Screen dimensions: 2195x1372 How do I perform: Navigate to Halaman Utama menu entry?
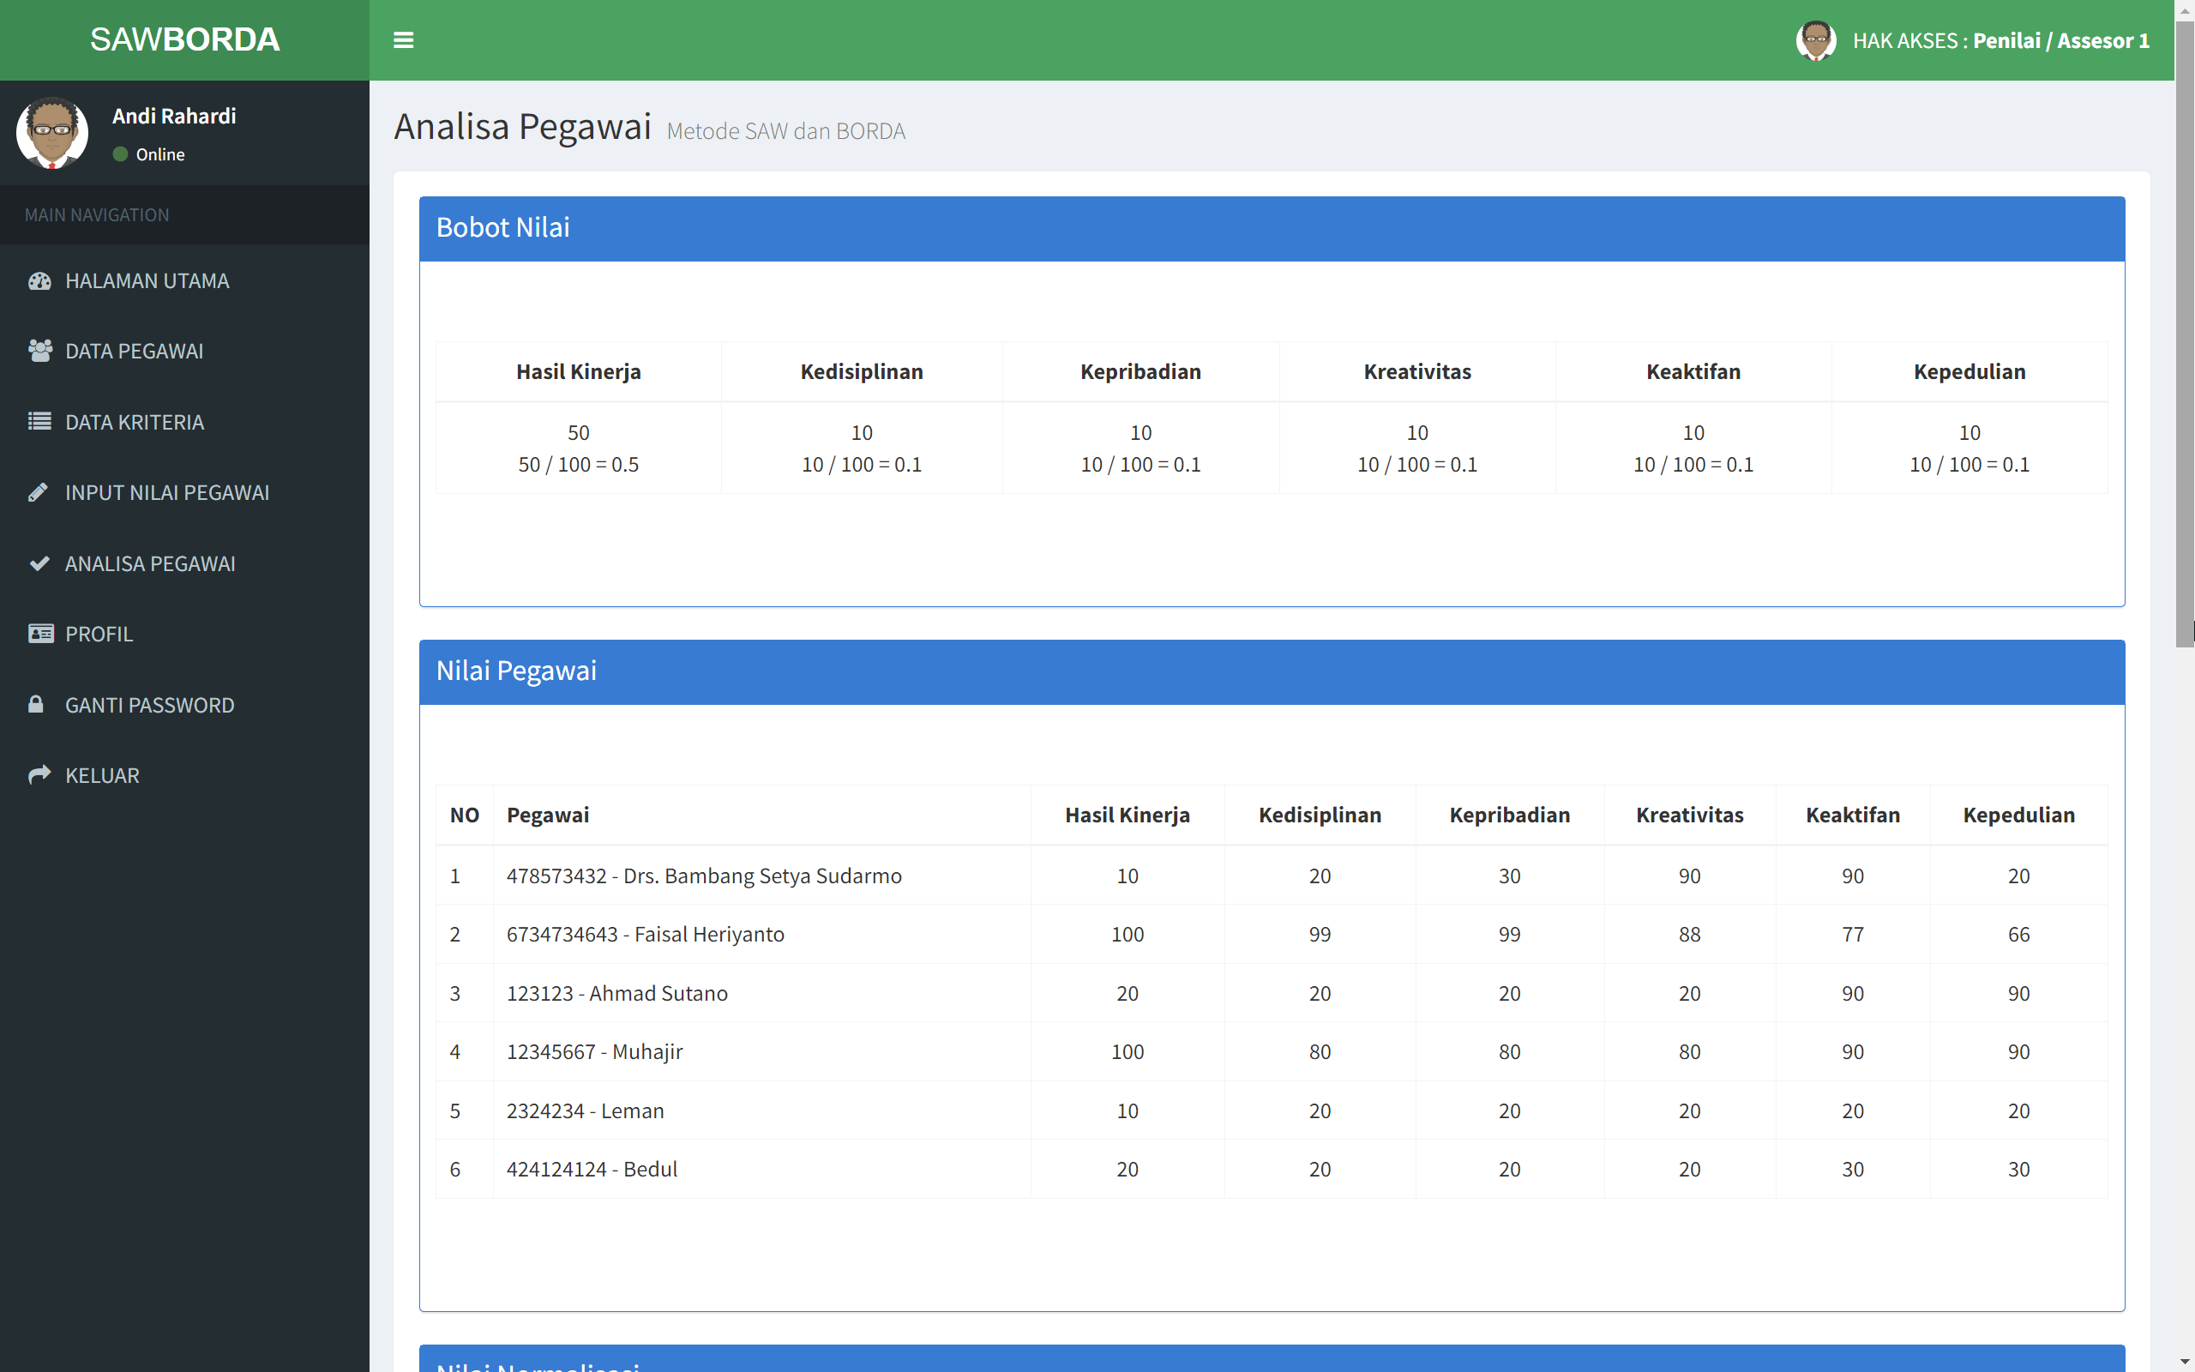pyautogui.click(x=147, y=280)
